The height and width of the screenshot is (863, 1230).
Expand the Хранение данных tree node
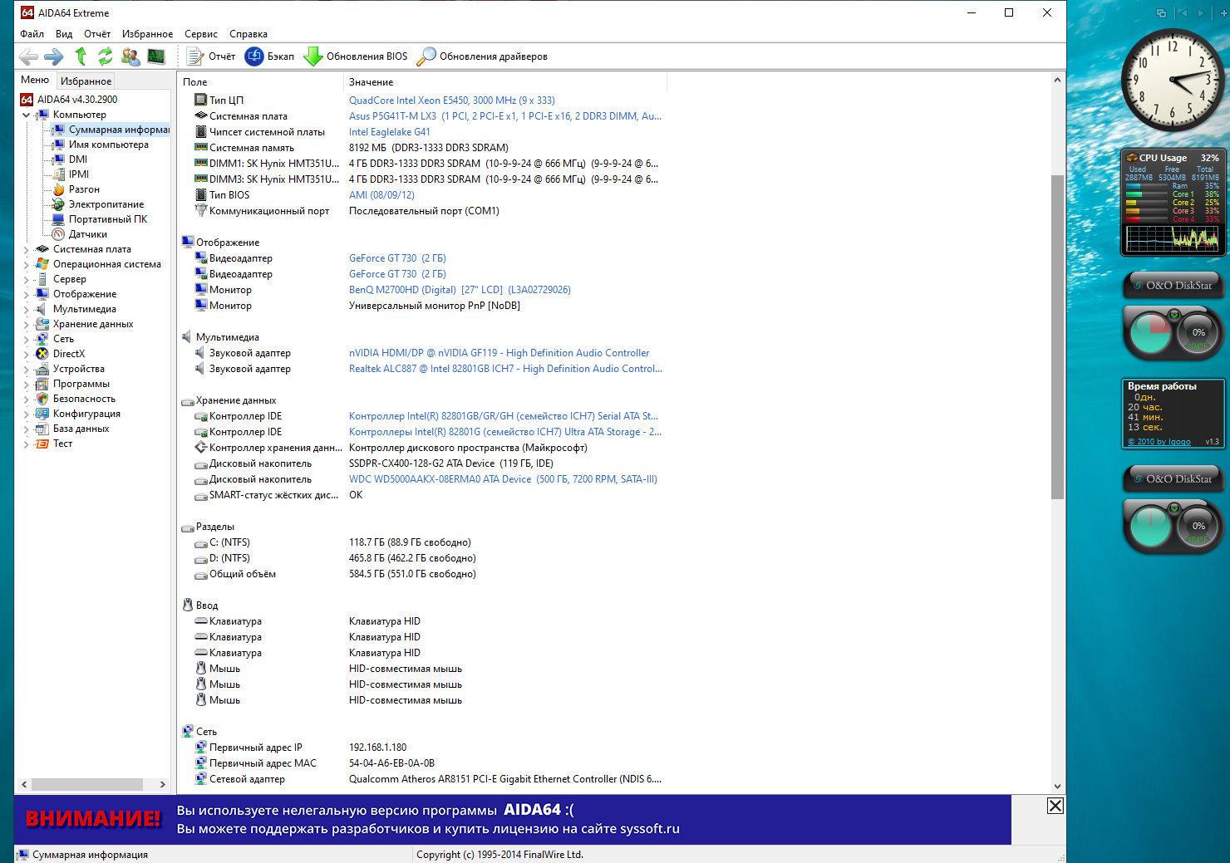26,324
